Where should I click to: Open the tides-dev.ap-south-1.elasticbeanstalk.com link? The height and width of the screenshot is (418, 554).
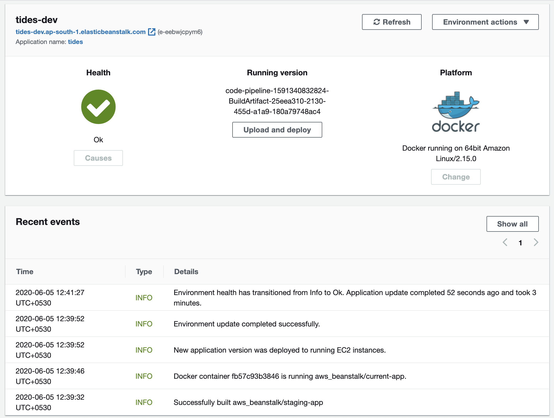[x=81, y=32]
